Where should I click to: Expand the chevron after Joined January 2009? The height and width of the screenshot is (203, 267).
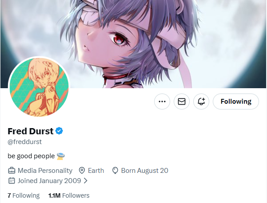pos(86,180)
